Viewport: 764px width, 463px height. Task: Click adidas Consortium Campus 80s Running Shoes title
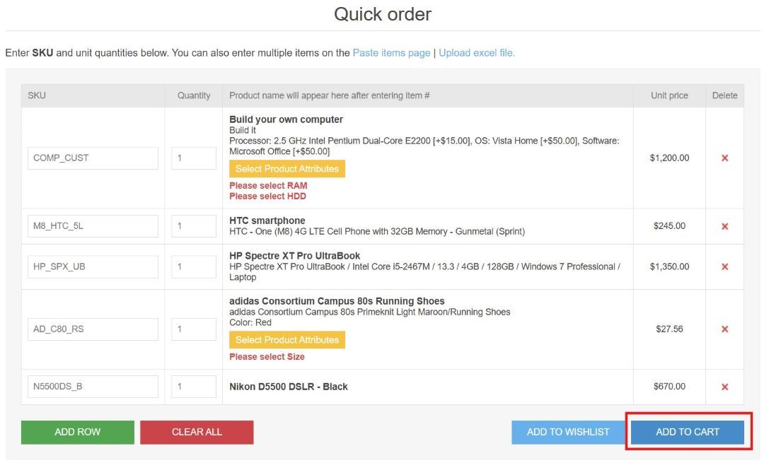337,301
